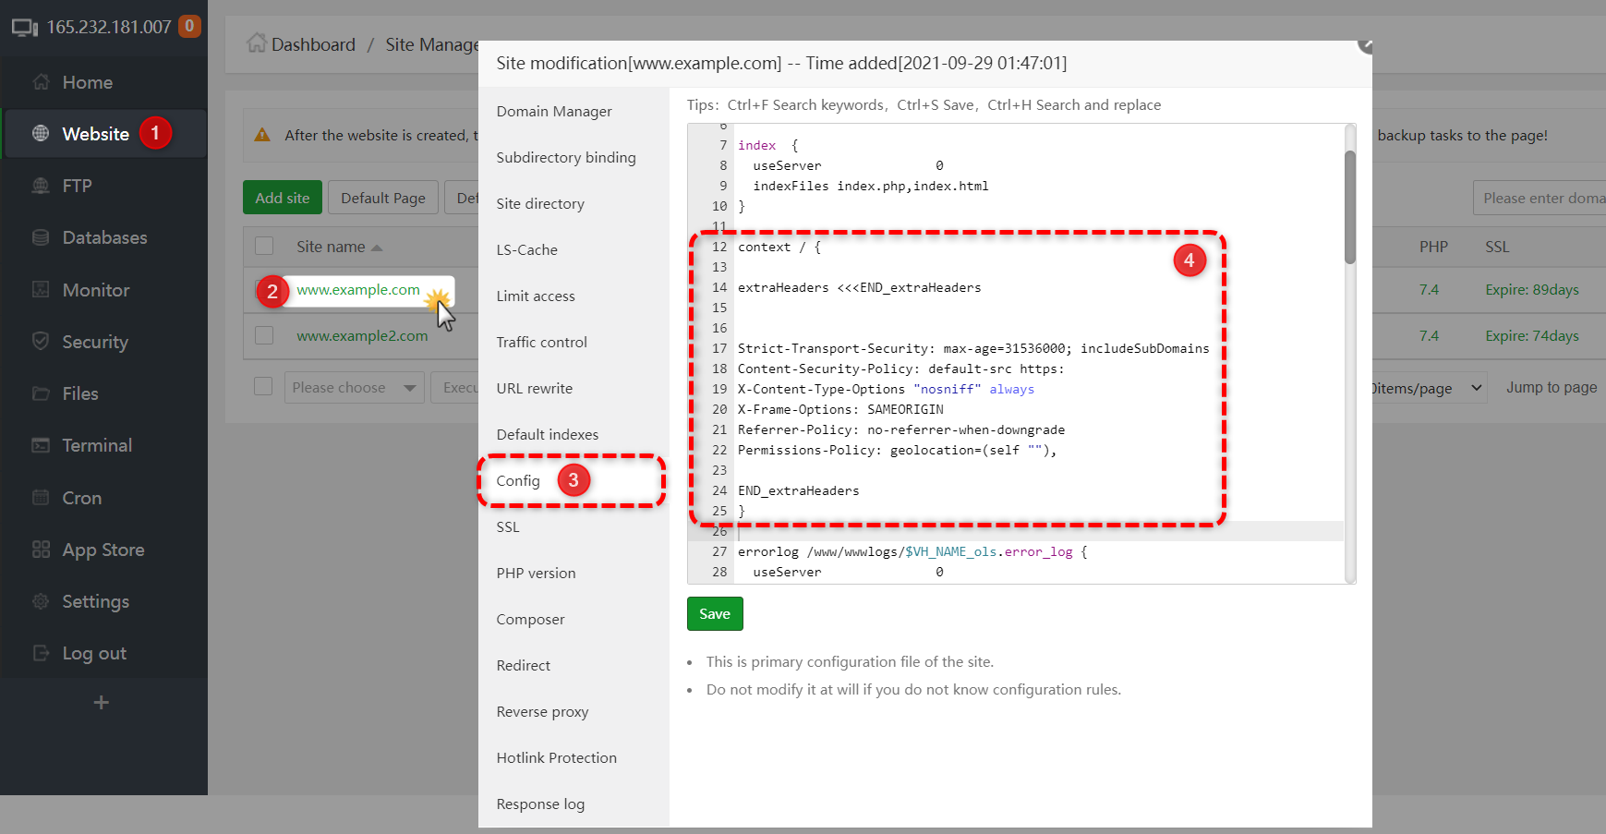Click the Strict-Transport-Security header line
Viewport: 1606px width, 834px height.
[x=973, y=348]
